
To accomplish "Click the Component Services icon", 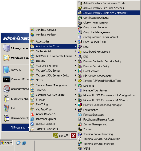I will [80, 27].
